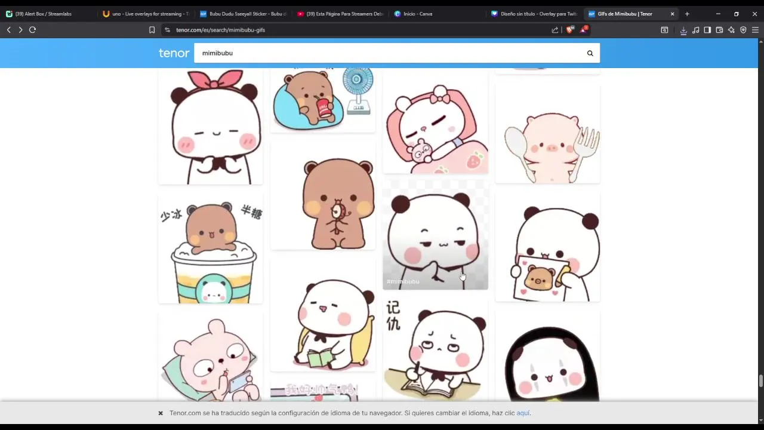The image size is (764, 430).
Task: Open site settings icon beside the URL
Action: click(167, 30)
